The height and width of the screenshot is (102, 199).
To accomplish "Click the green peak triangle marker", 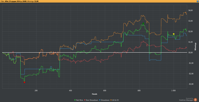I will 143,23.
